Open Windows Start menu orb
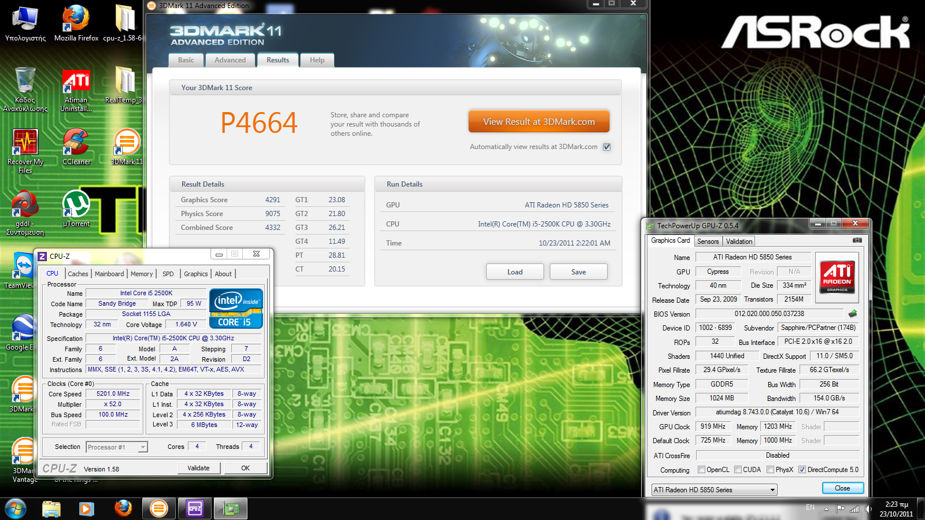Image resolution: width=925 pixels, height=520 pixels. 16,508
